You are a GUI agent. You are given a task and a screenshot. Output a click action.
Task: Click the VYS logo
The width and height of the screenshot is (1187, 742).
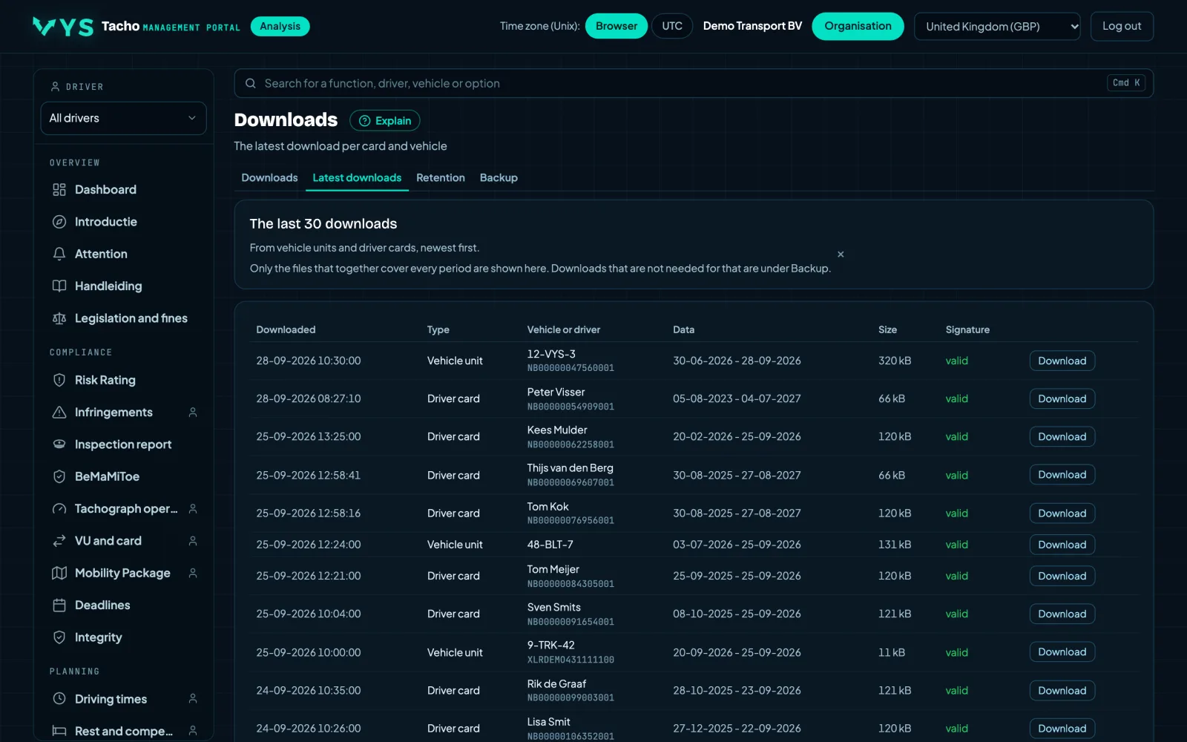[63, 27]
